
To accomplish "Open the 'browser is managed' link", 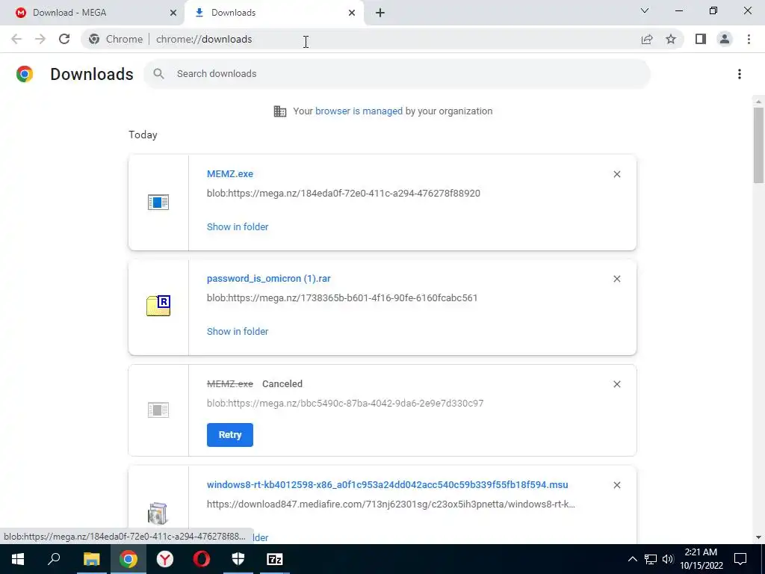I will [x=359, y=111].
